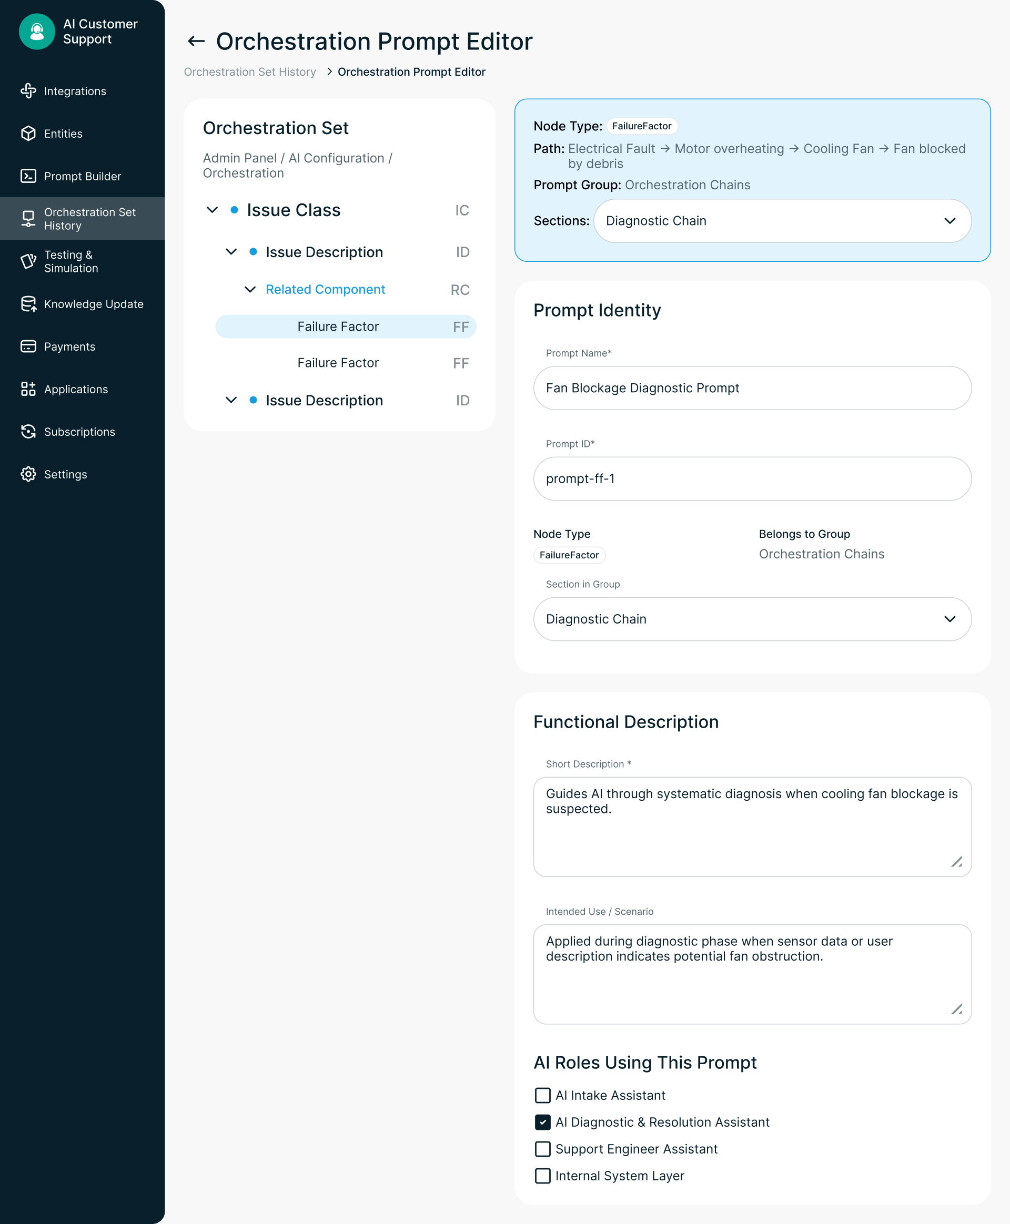This screenshot has height=1224, width=1010.
Task: Uncheck AI Diagnostic & Resolution Assistant
Action: 542,1121
